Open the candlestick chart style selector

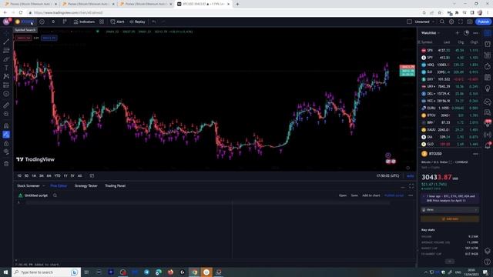[65, 22]
